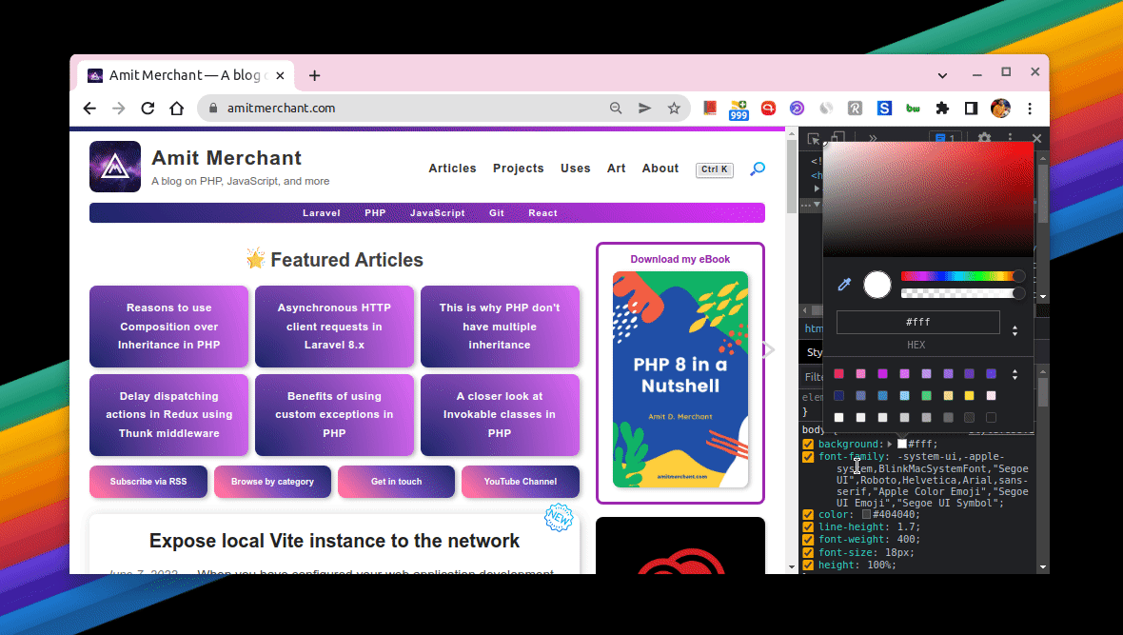Viewport: 1123px width, 635px height.
Task: Toggle the device toolbar in DevTools
Action: pyautogui.click(x=838, y=137)
